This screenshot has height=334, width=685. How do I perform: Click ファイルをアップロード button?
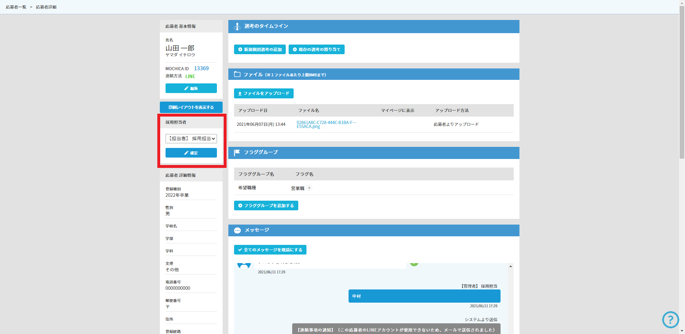pos(264,93)
